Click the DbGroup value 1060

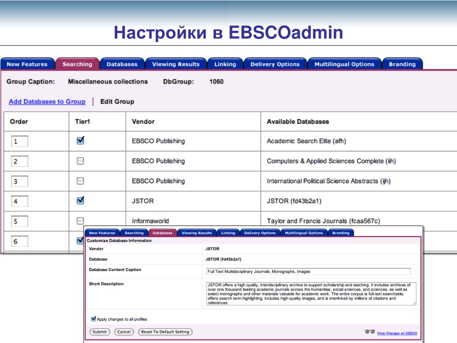coord(216,81)
